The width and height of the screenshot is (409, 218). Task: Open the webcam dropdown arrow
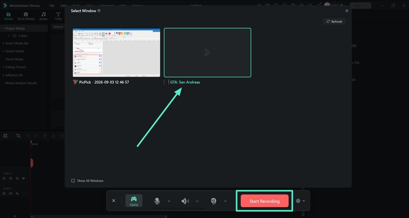225,201
